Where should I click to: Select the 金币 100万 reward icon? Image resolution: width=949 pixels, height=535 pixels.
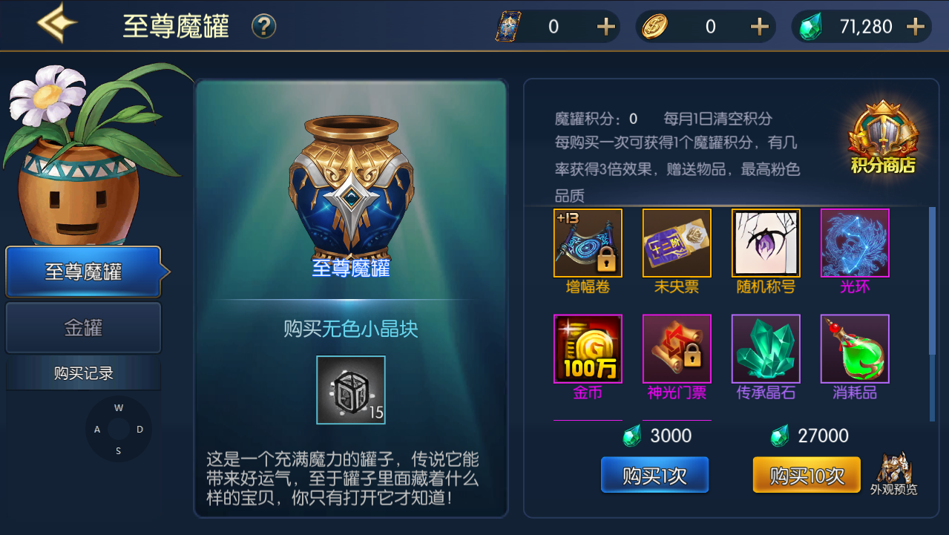588,349
